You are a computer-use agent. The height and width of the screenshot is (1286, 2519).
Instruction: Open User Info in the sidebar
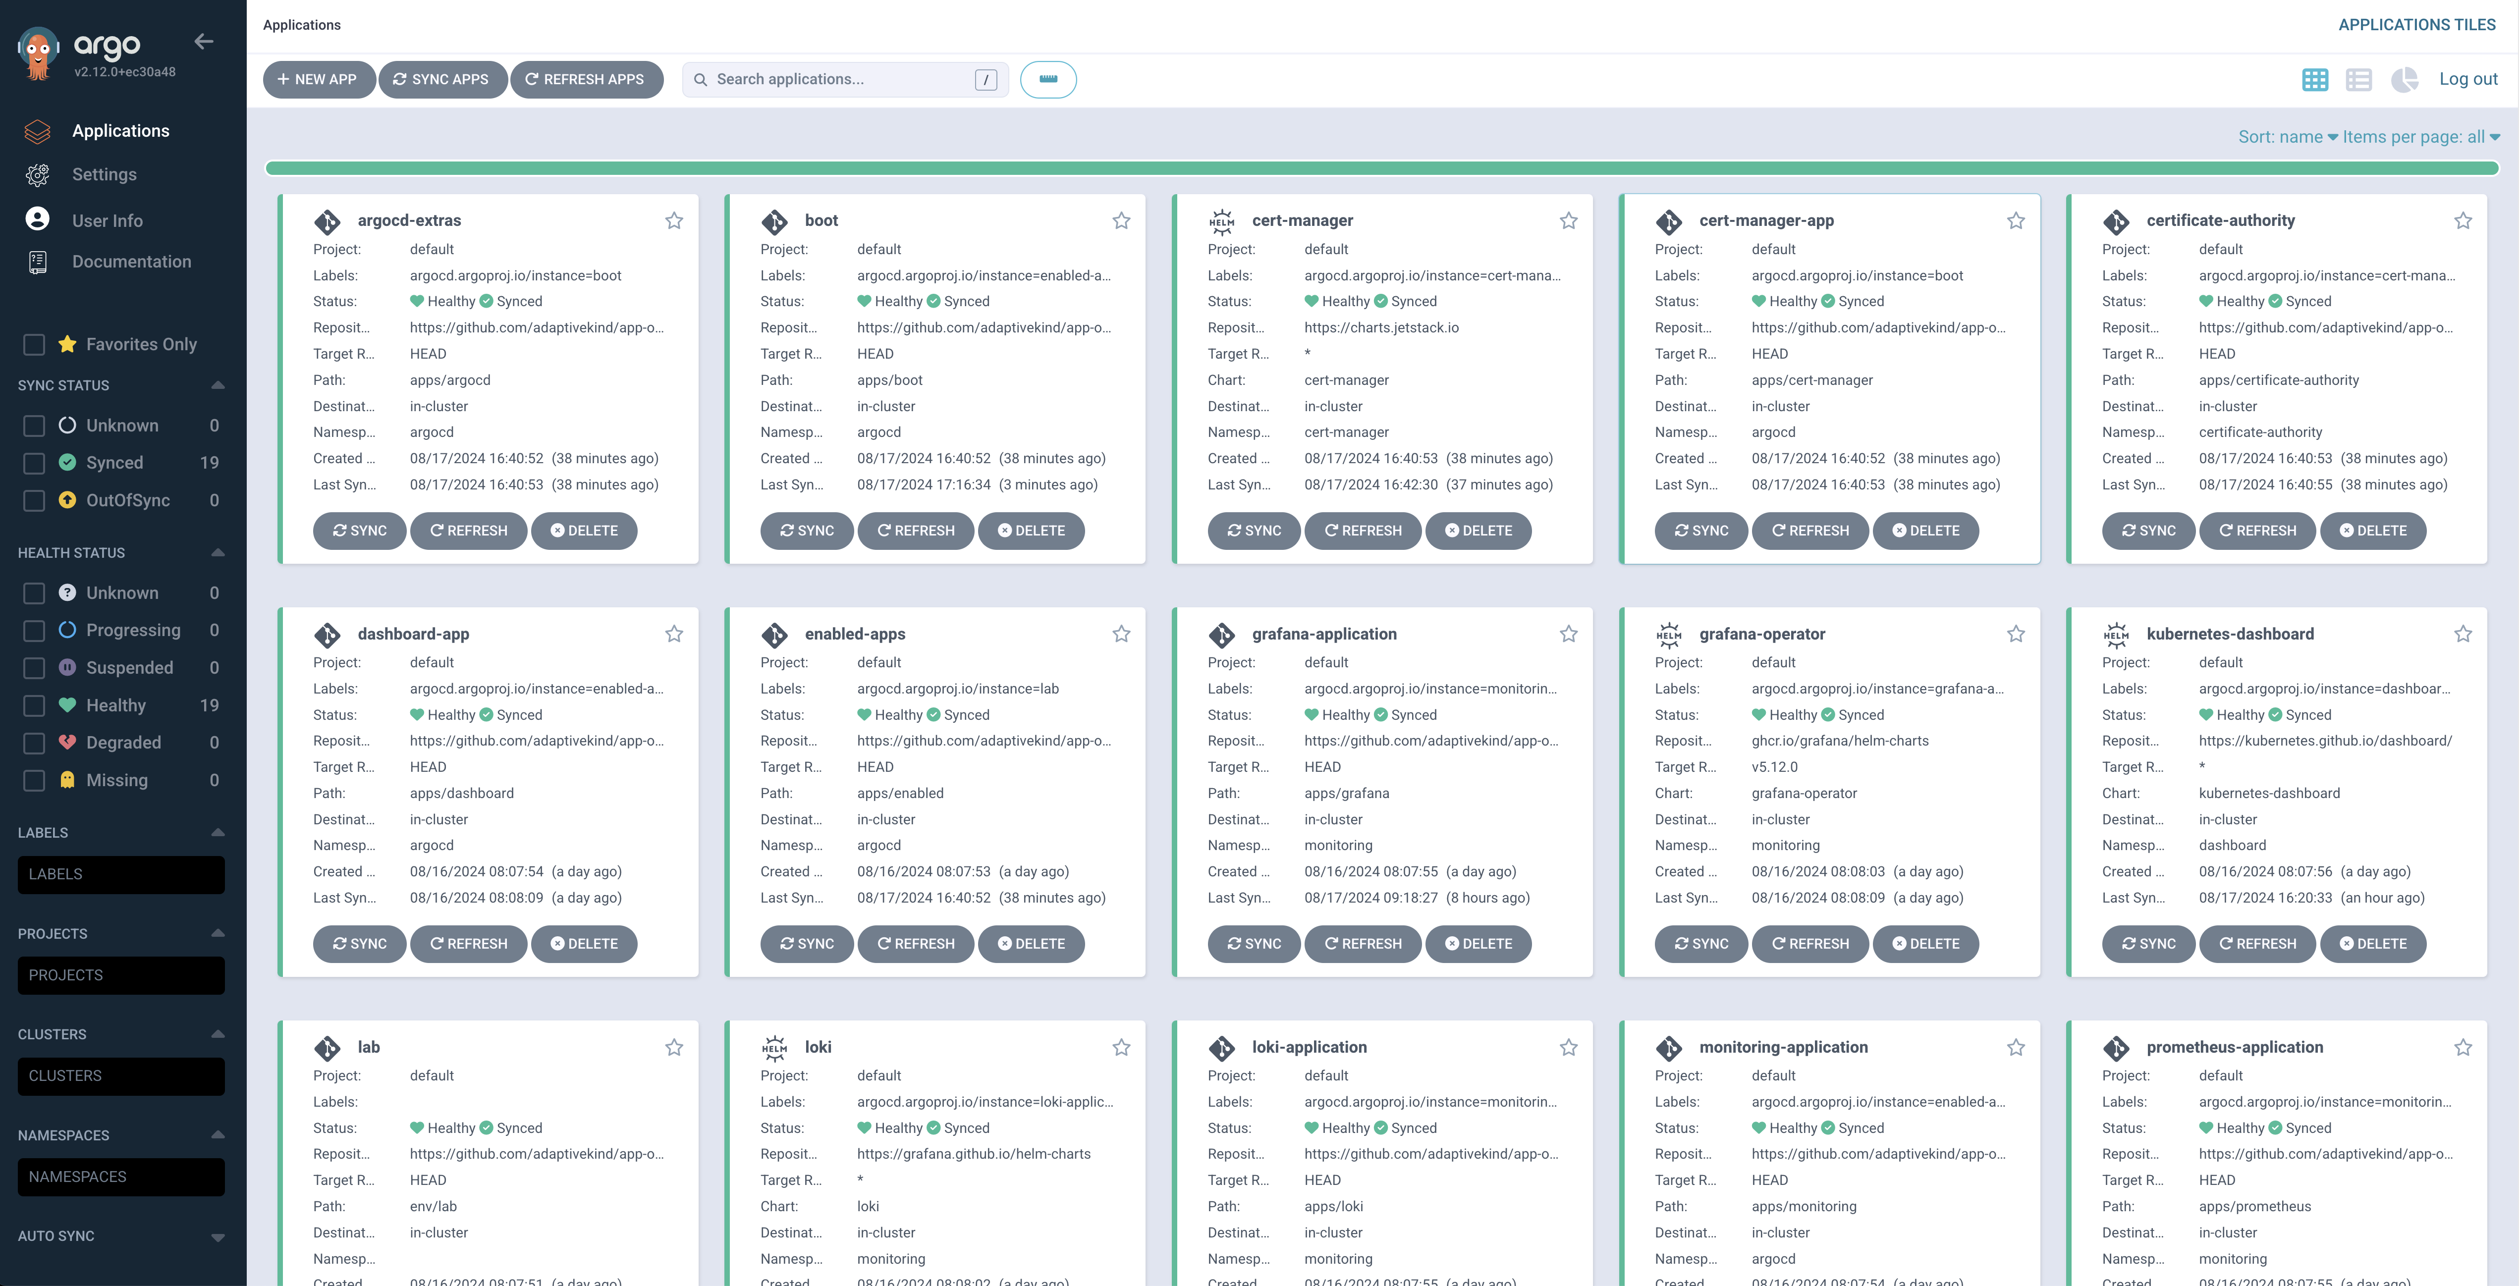point(107,221)
